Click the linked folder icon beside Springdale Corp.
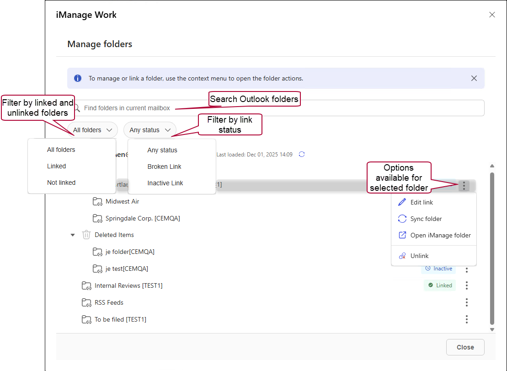This screenshot has width=507, height=371. (x=97, y=218)
